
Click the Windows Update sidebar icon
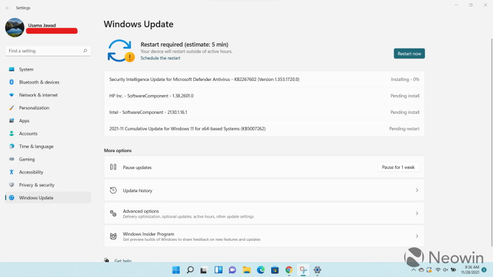pos(12,197)
